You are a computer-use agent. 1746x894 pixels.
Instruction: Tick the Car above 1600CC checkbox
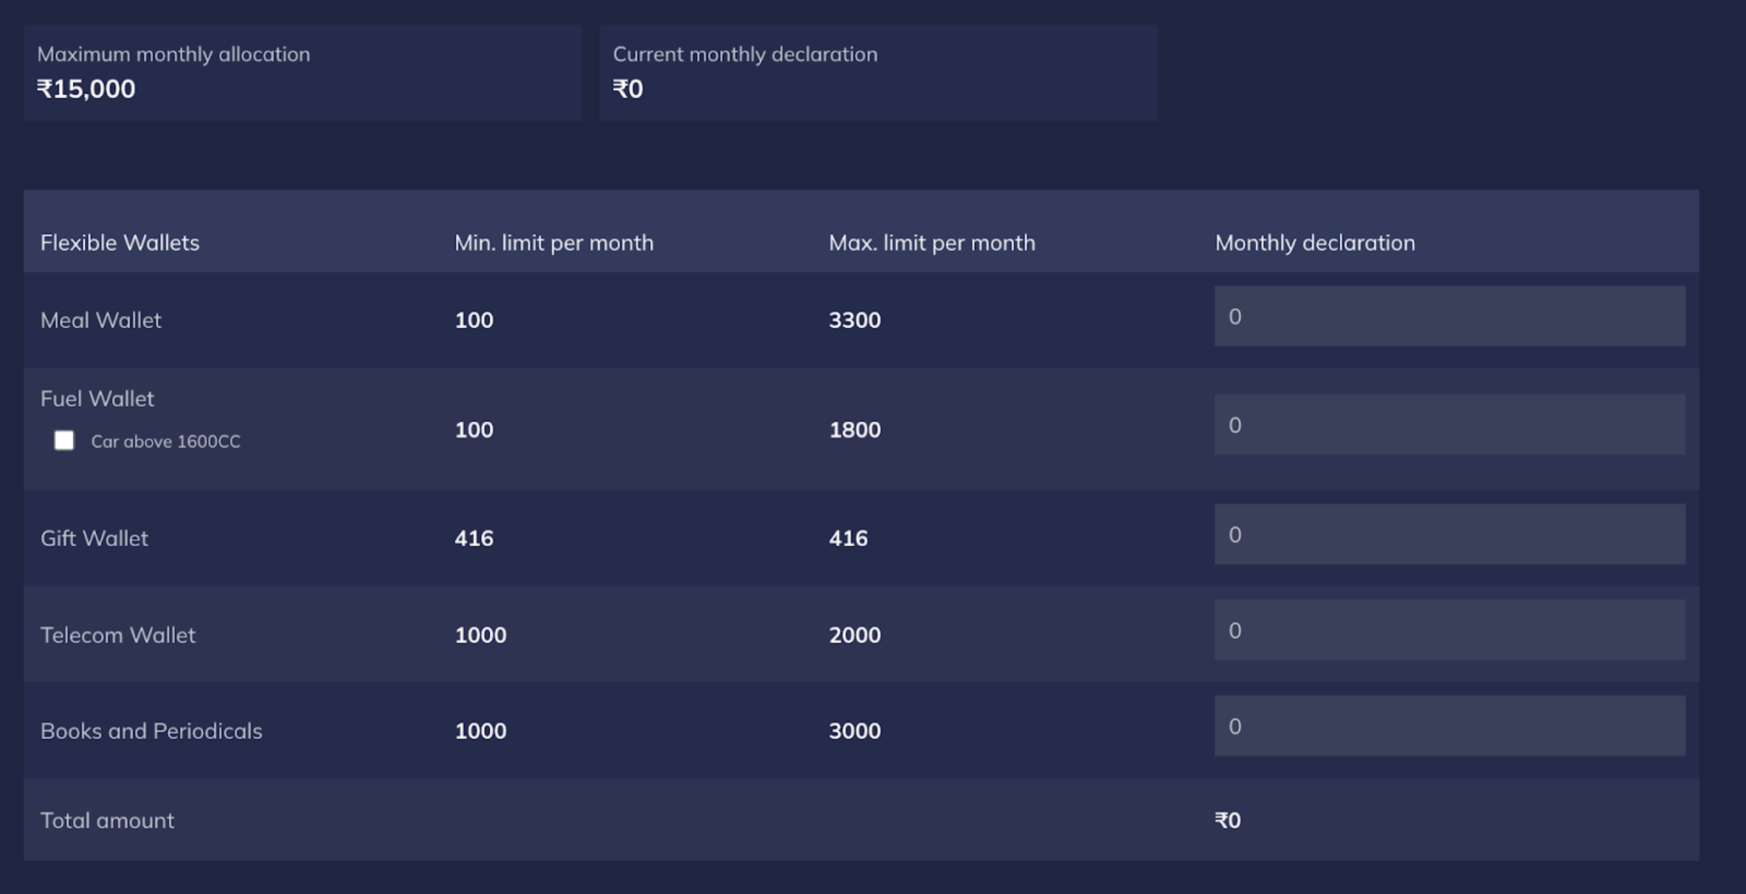pyautogui.click(x=64, y=440)
